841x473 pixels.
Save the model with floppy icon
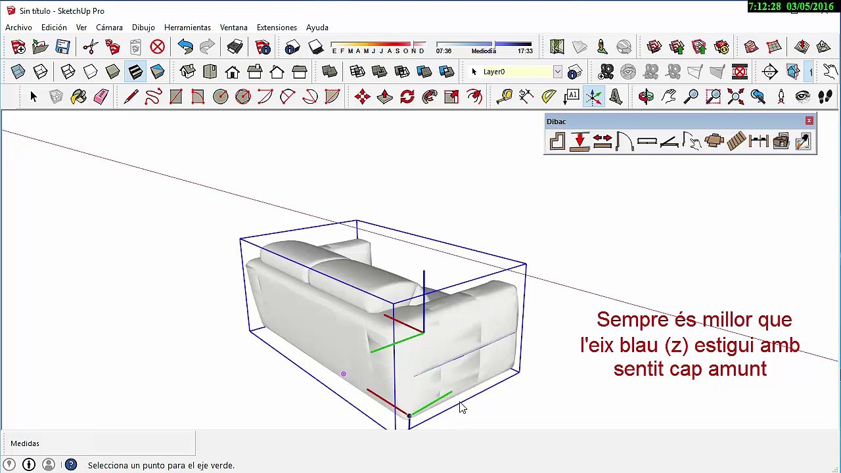(x=63, y=47)
